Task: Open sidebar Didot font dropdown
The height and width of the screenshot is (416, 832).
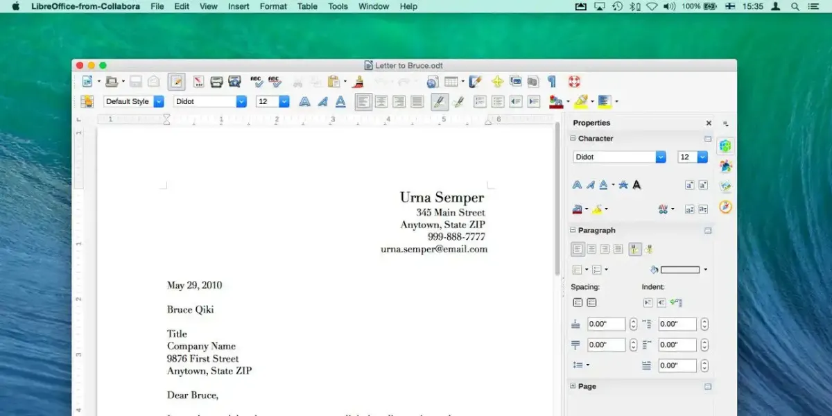Action: pos(661,157)
